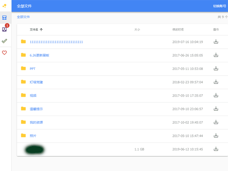Click date 2017-05-10 17:35:07
The height and width of the screenshot is (171, 228).
click(188, 95)
